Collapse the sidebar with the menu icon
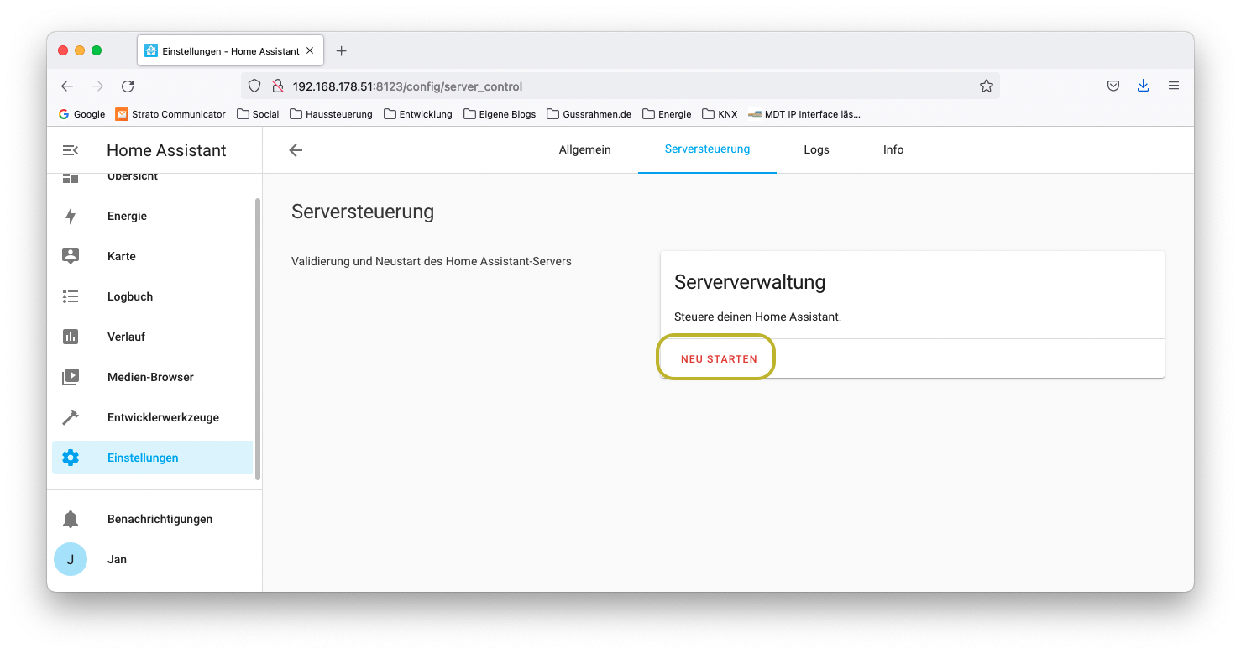Viewport: 1241px width, 654px height. 70,149
